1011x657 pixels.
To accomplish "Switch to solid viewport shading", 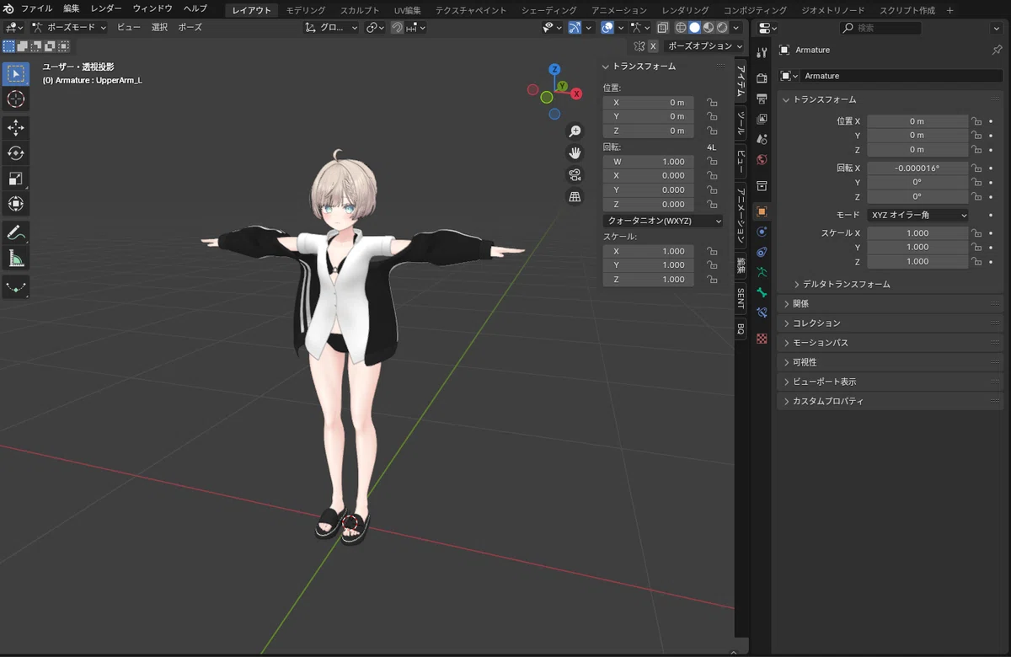I will [694, 28].
